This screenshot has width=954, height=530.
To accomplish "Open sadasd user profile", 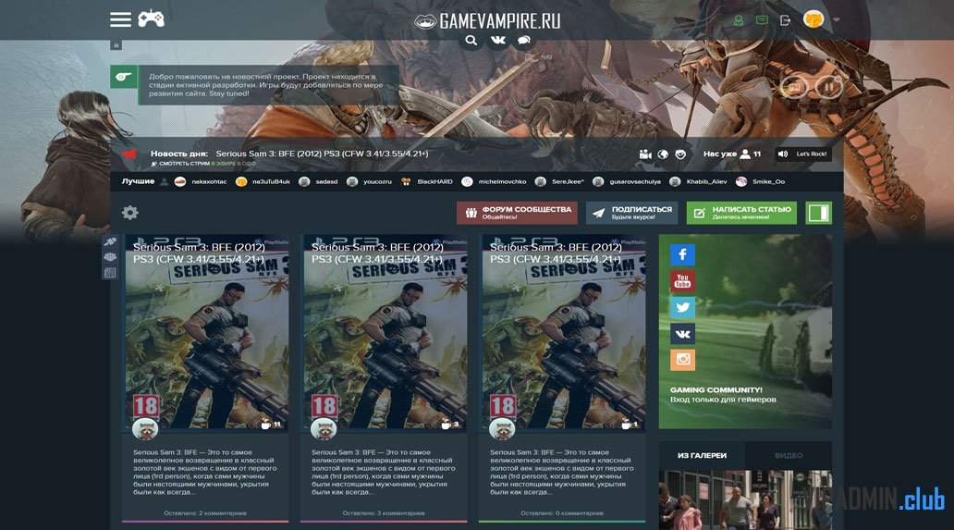I will point(318,181).
